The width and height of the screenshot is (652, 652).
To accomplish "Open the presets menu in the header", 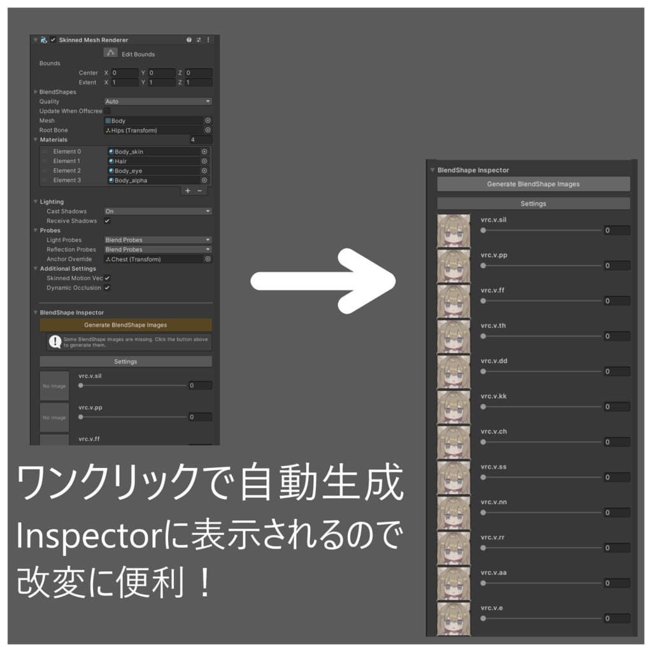I will pyautogui.click(x=199, y=39).
